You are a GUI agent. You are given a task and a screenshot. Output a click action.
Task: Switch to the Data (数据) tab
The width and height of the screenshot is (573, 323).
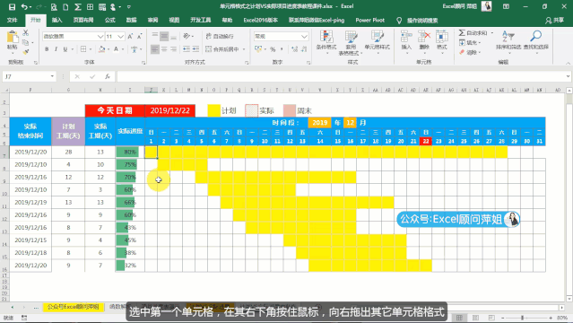pos(131,20)
